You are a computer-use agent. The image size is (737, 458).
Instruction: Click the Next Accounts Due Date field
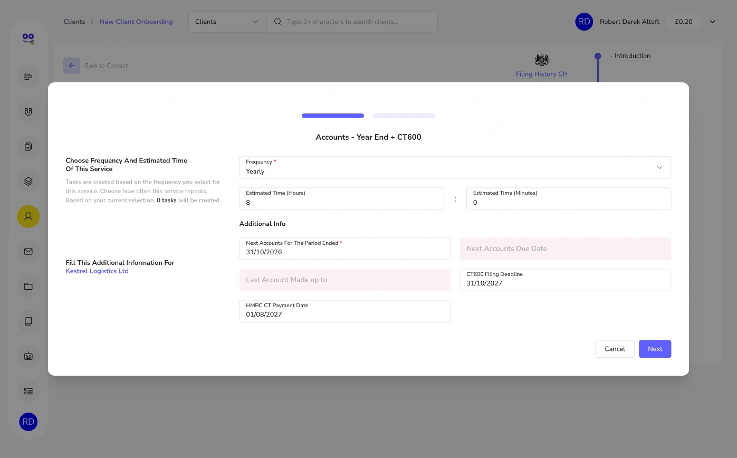click(x=566, y=249)
